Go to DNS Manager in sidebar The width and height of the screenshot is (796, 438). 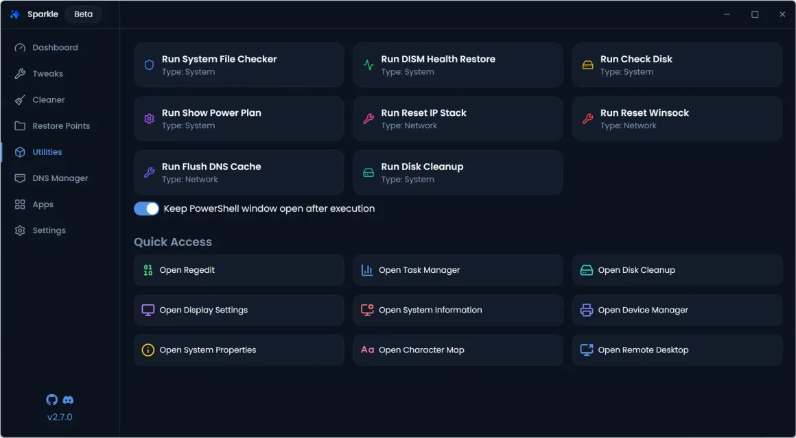tap(60, 178)
